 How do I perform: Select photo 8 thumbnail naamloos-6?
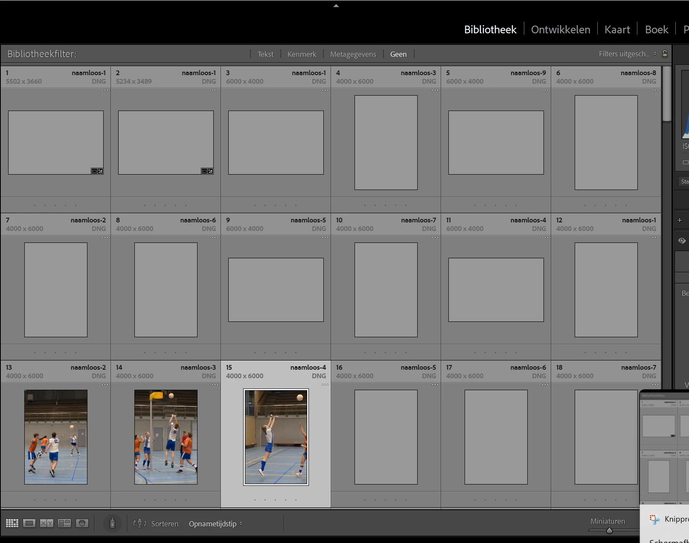tap(166, 290)
